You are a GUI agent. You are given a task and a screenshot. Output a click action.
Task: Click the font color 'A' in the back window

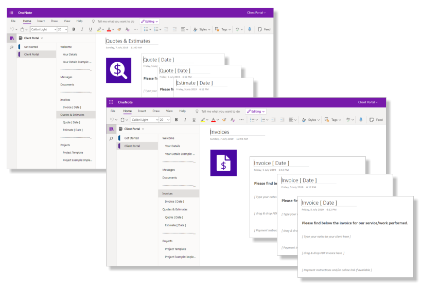point(109,29)
